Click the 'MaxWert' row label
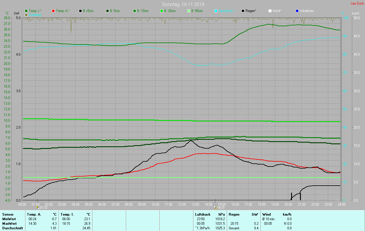 [x=9, y=223]
